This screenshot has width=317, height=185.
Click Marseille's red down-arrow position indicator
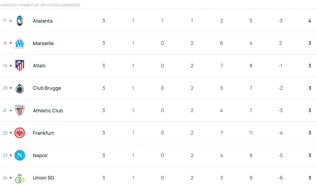tap(11, 43)
